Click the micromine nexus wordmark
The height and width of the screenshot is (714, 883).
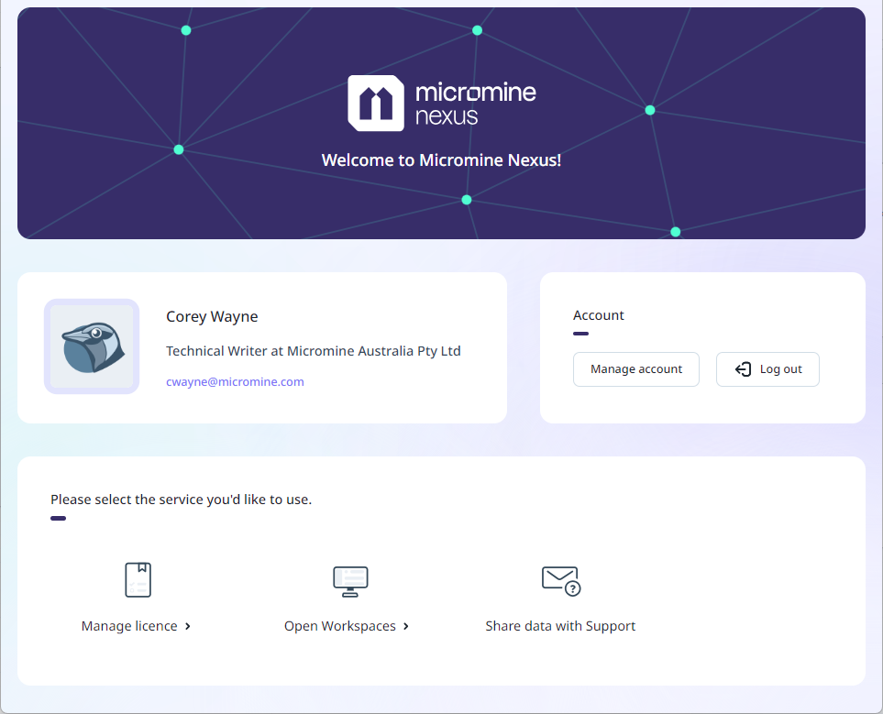point(476,103)
